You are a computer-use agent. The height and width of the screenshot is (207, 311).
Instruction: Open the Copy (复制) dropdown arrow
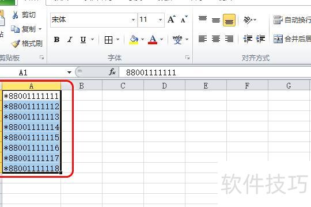(x=40, y=29)
